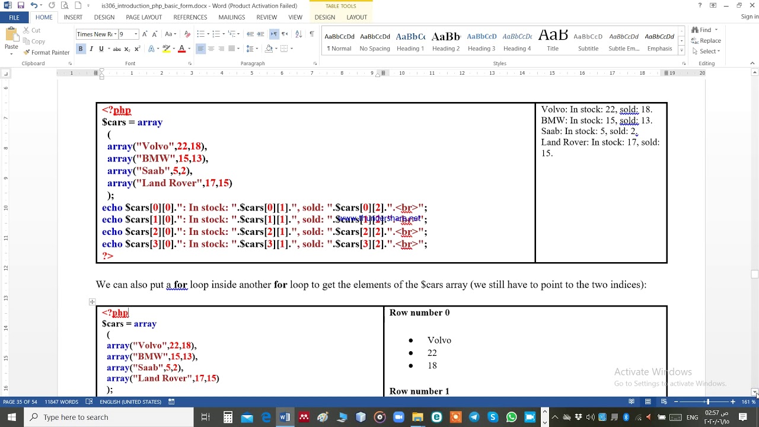Image resolution: width=759 pixels, height=427 pixels.
Task: Toggle Bold formatting
Action: click(81, 49)
